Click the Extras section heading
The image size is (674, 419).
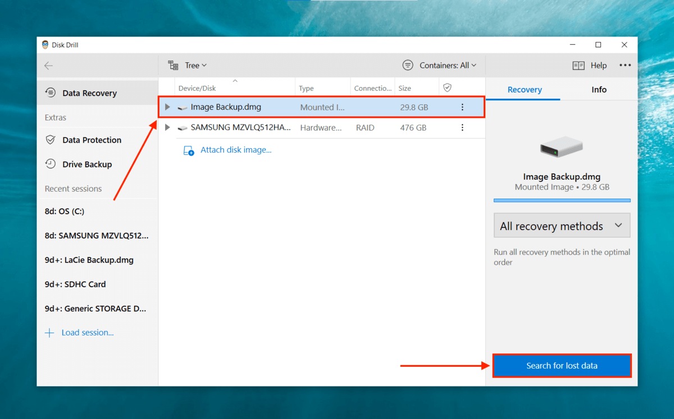[x=56, y=118]
